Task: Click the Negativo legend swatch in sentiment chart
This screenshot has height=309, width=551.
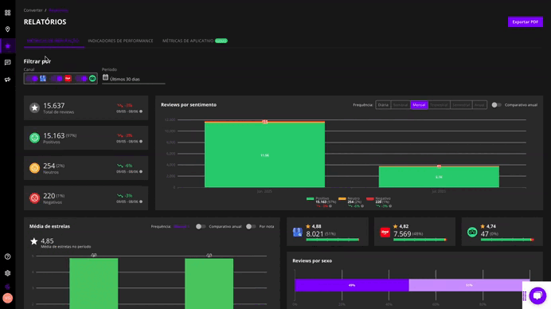Action: (x=370, y=199)
